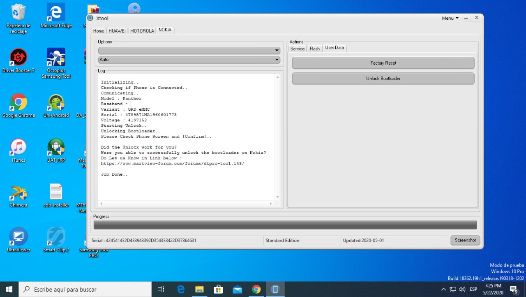Click the Progress bar
This screenshot has width=526, height=297.
click(x=285, y=225)
